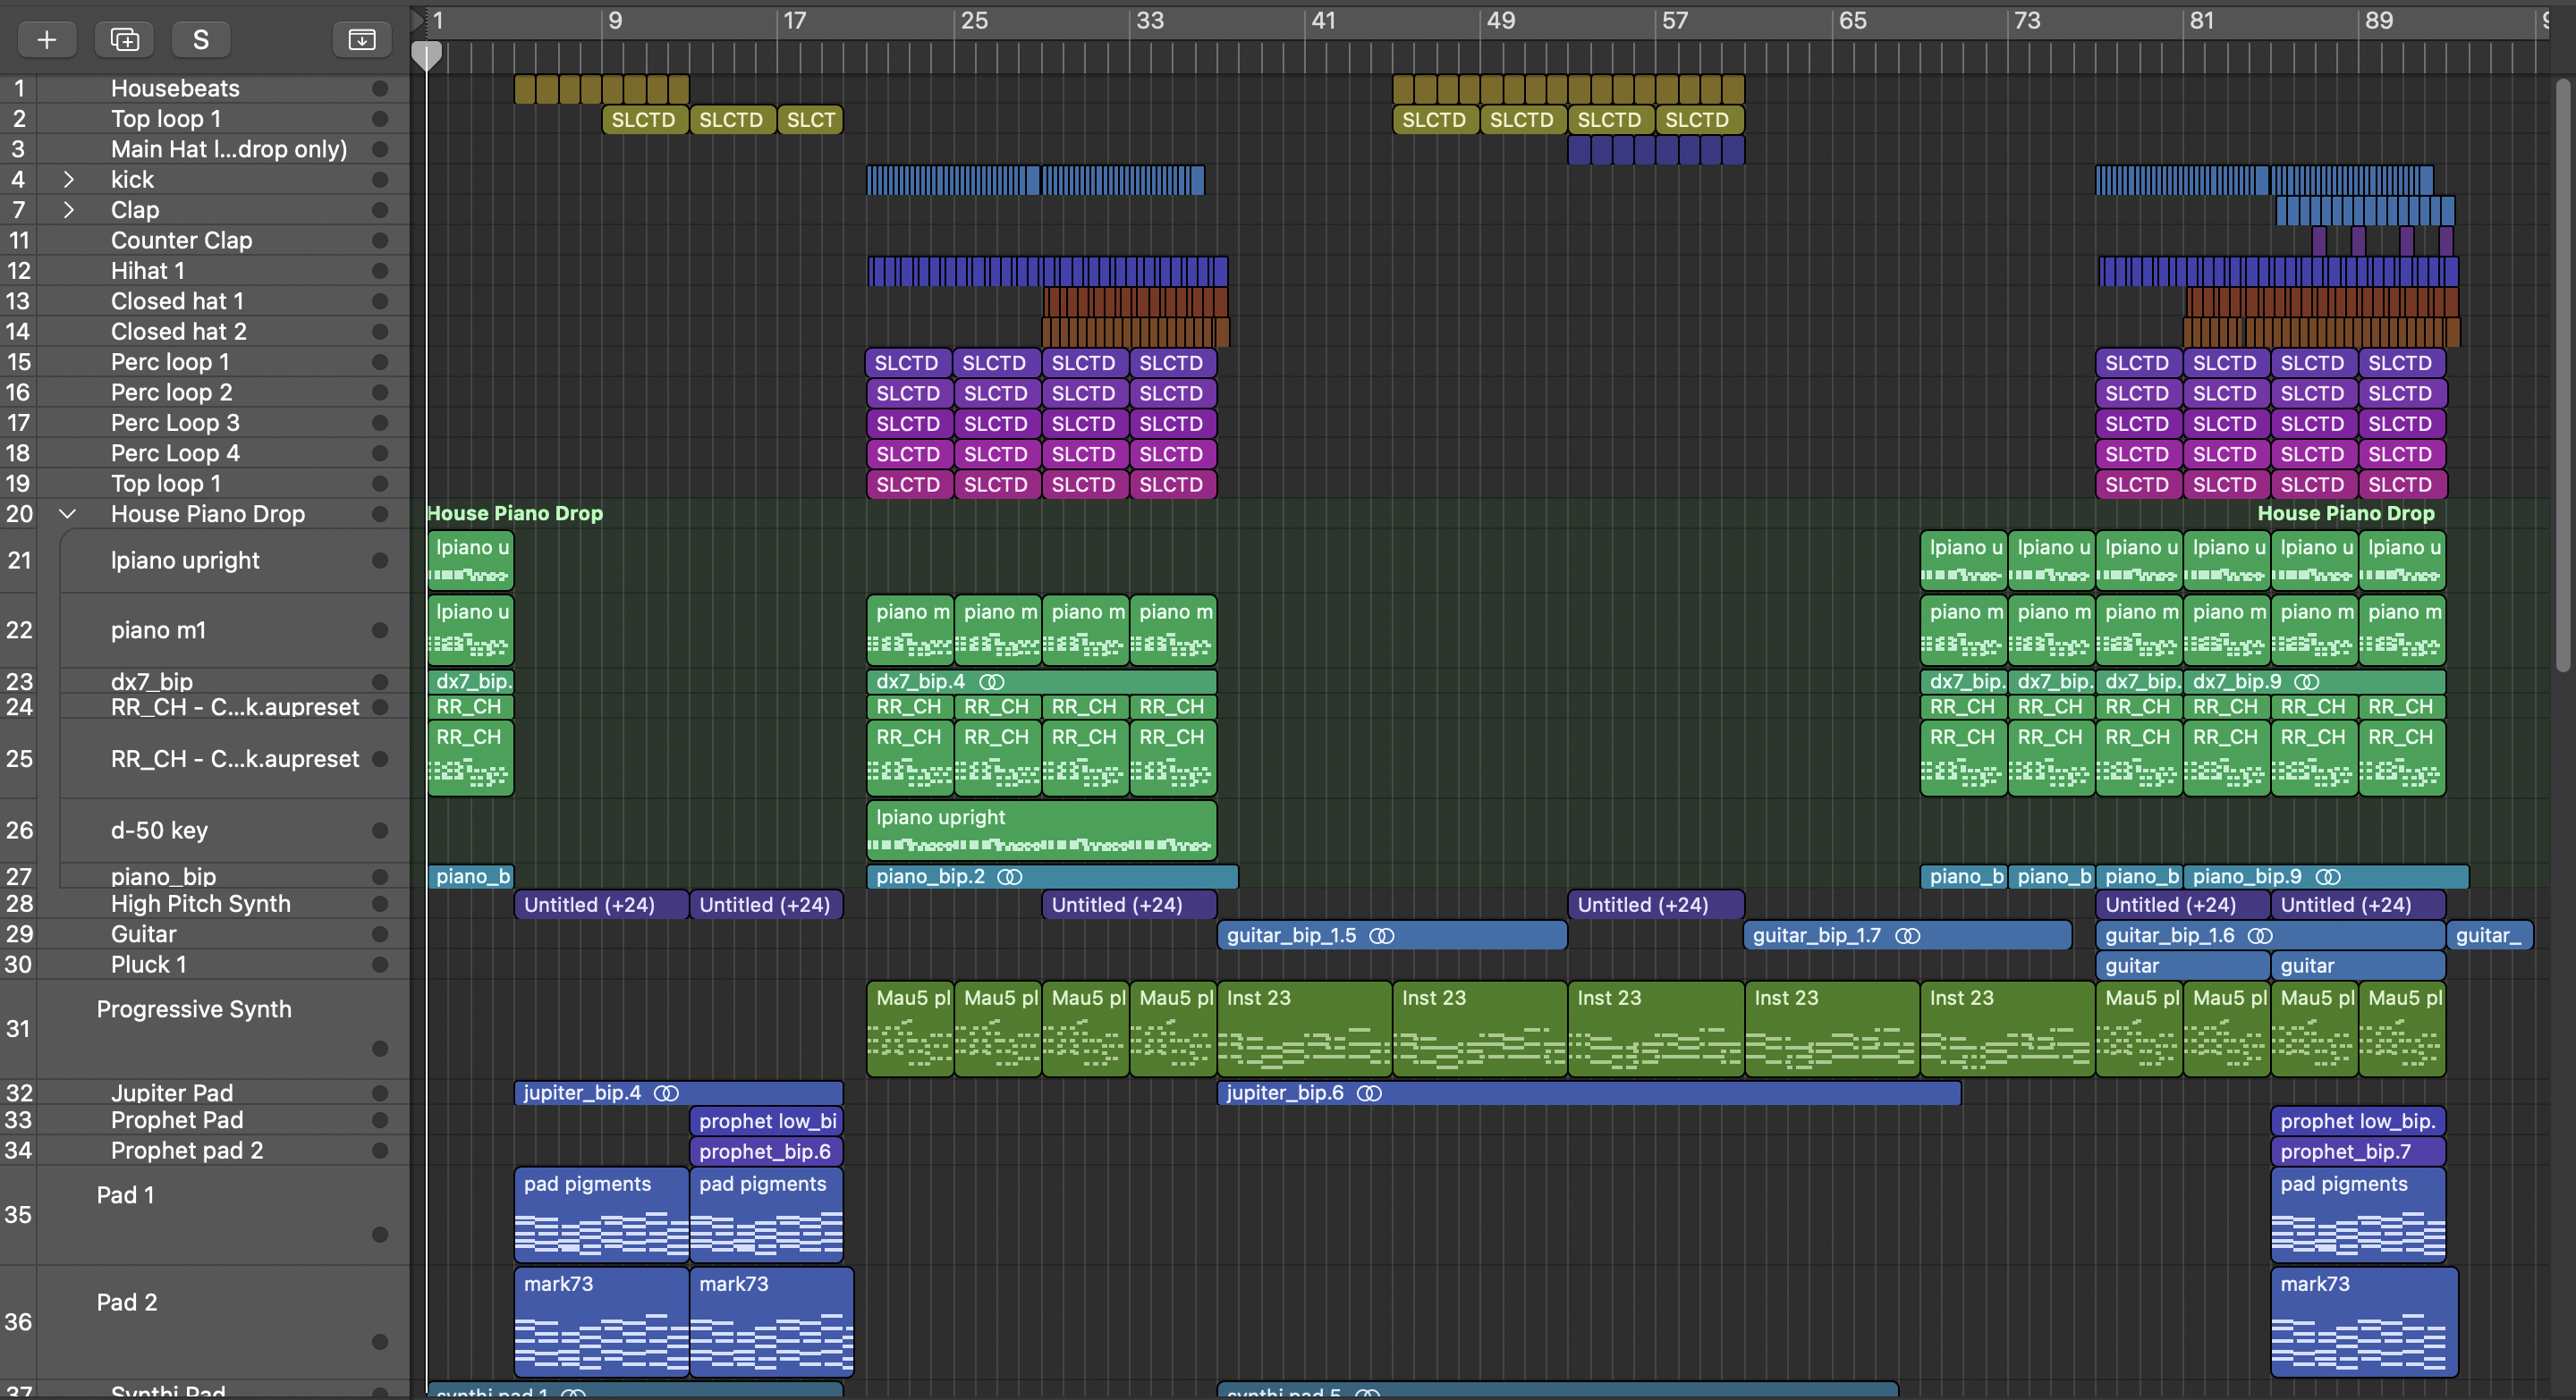Screen dimensions: 2576x1400
Task: Click the loop icon on jupiter_bip.6 region
Action: click(x=1369, y=1093)
